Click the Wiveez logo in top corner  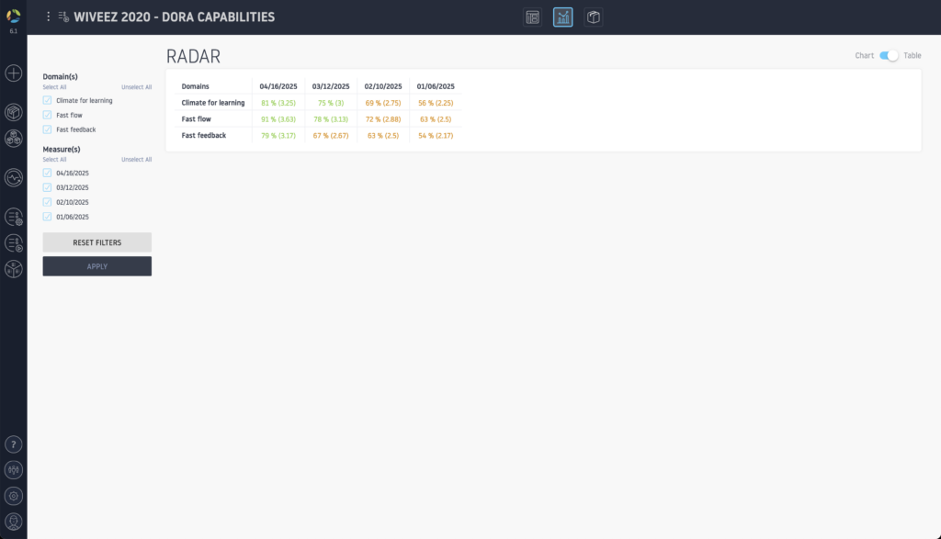point(13,15)
